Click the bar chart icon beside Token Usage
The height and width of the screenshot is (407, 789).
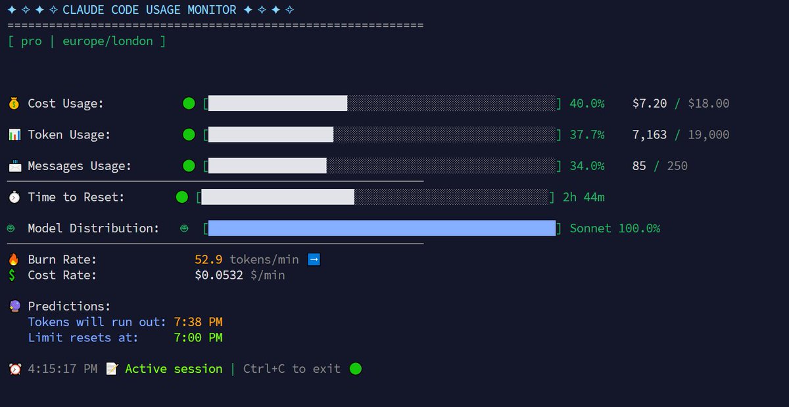(x=14, y=135)
